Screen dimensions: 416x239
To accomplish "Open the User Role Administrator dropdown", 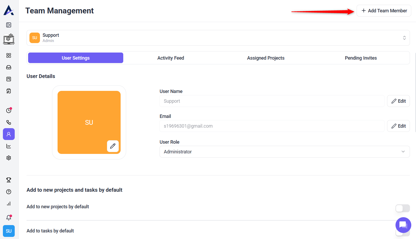I will pos(284,152).
